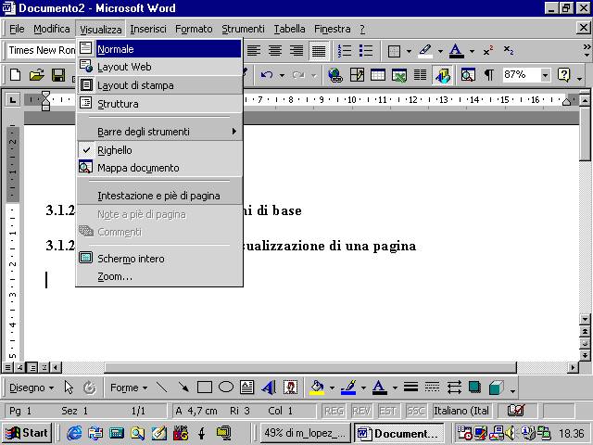This screenshot has width=593, height=445.
Task: Open the Formato menu
Action: pos(194,29)
